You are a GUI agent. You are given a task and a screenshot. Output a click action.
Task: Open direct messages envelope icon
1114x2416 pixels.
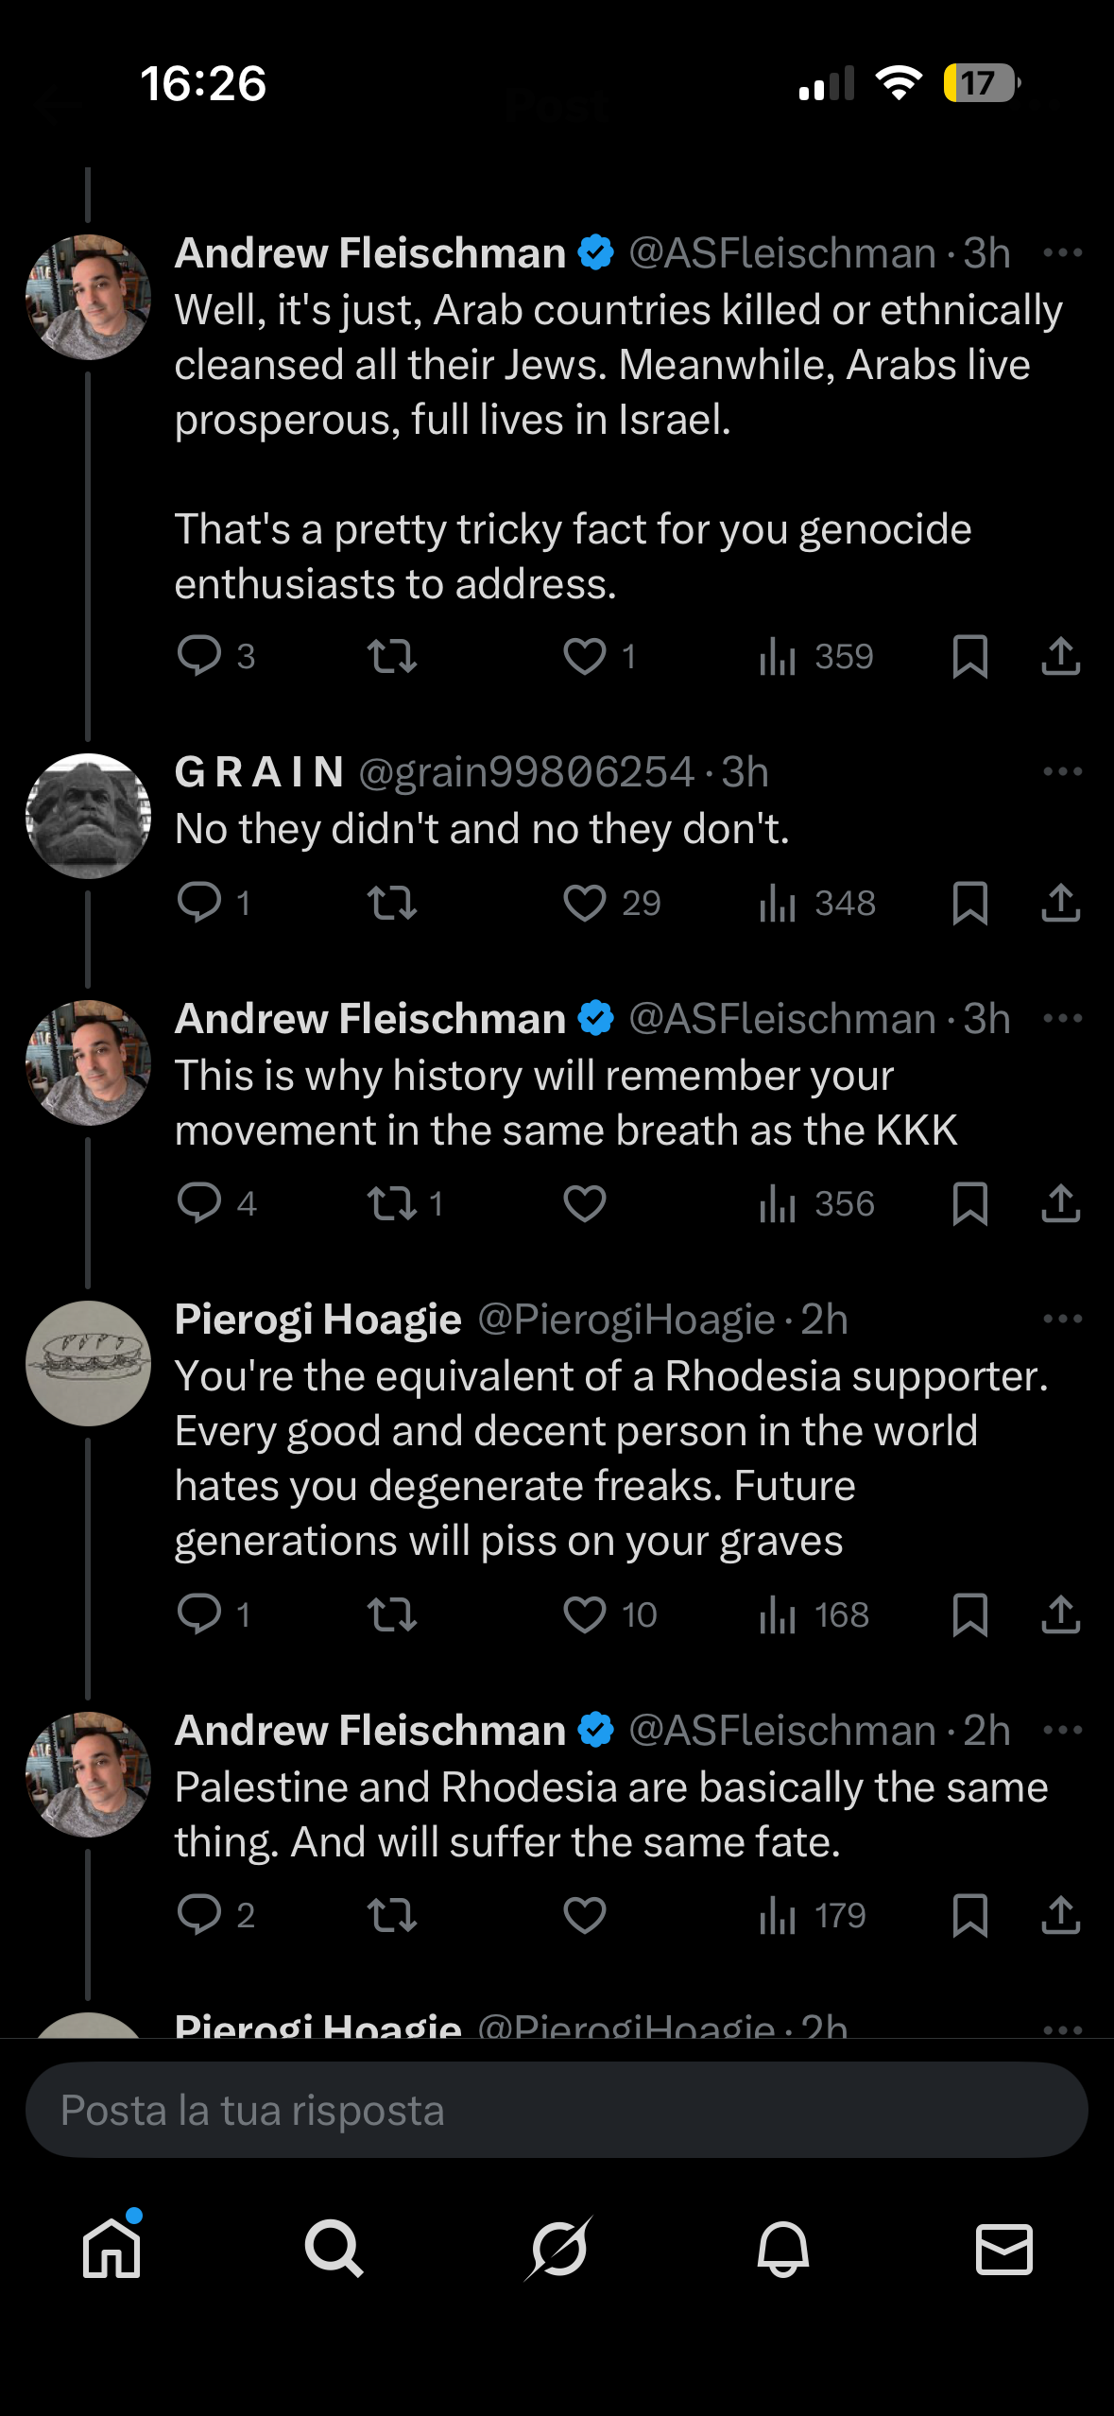click(1003, 2249)
